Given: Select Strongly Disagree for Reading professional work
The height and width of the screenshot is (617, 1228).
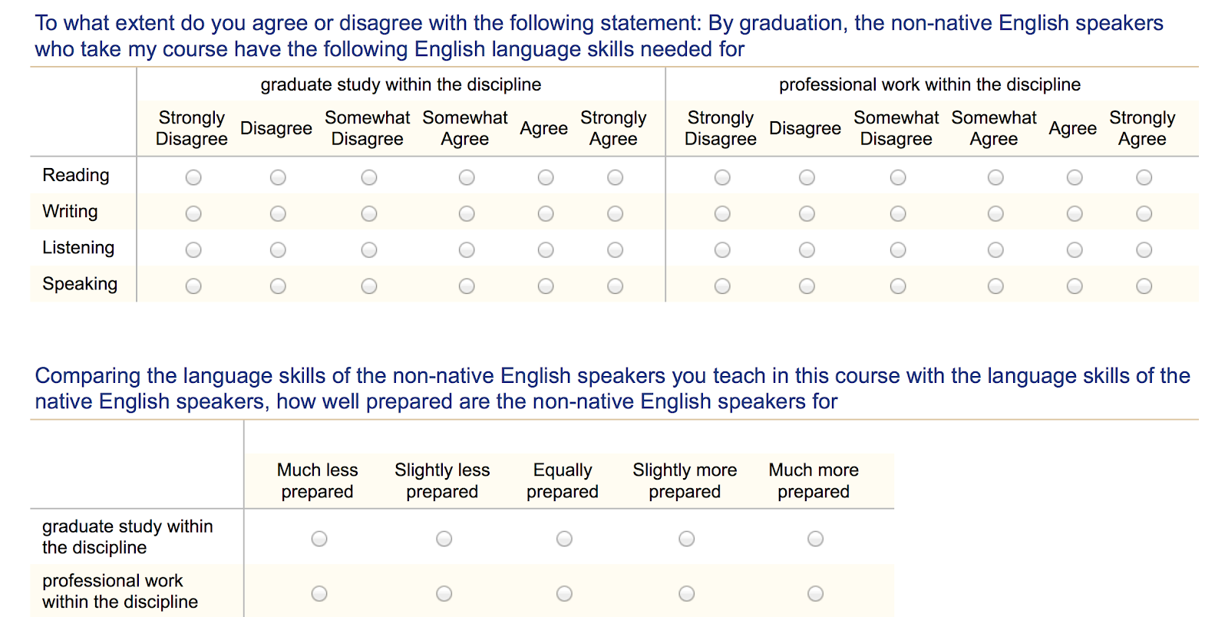Looking at the screenshot, I should point(722,177).
